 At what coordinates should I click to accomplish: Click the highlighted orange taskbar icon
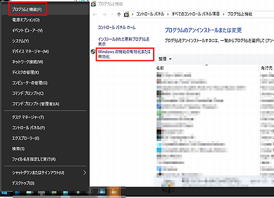[x=114, y=192]
